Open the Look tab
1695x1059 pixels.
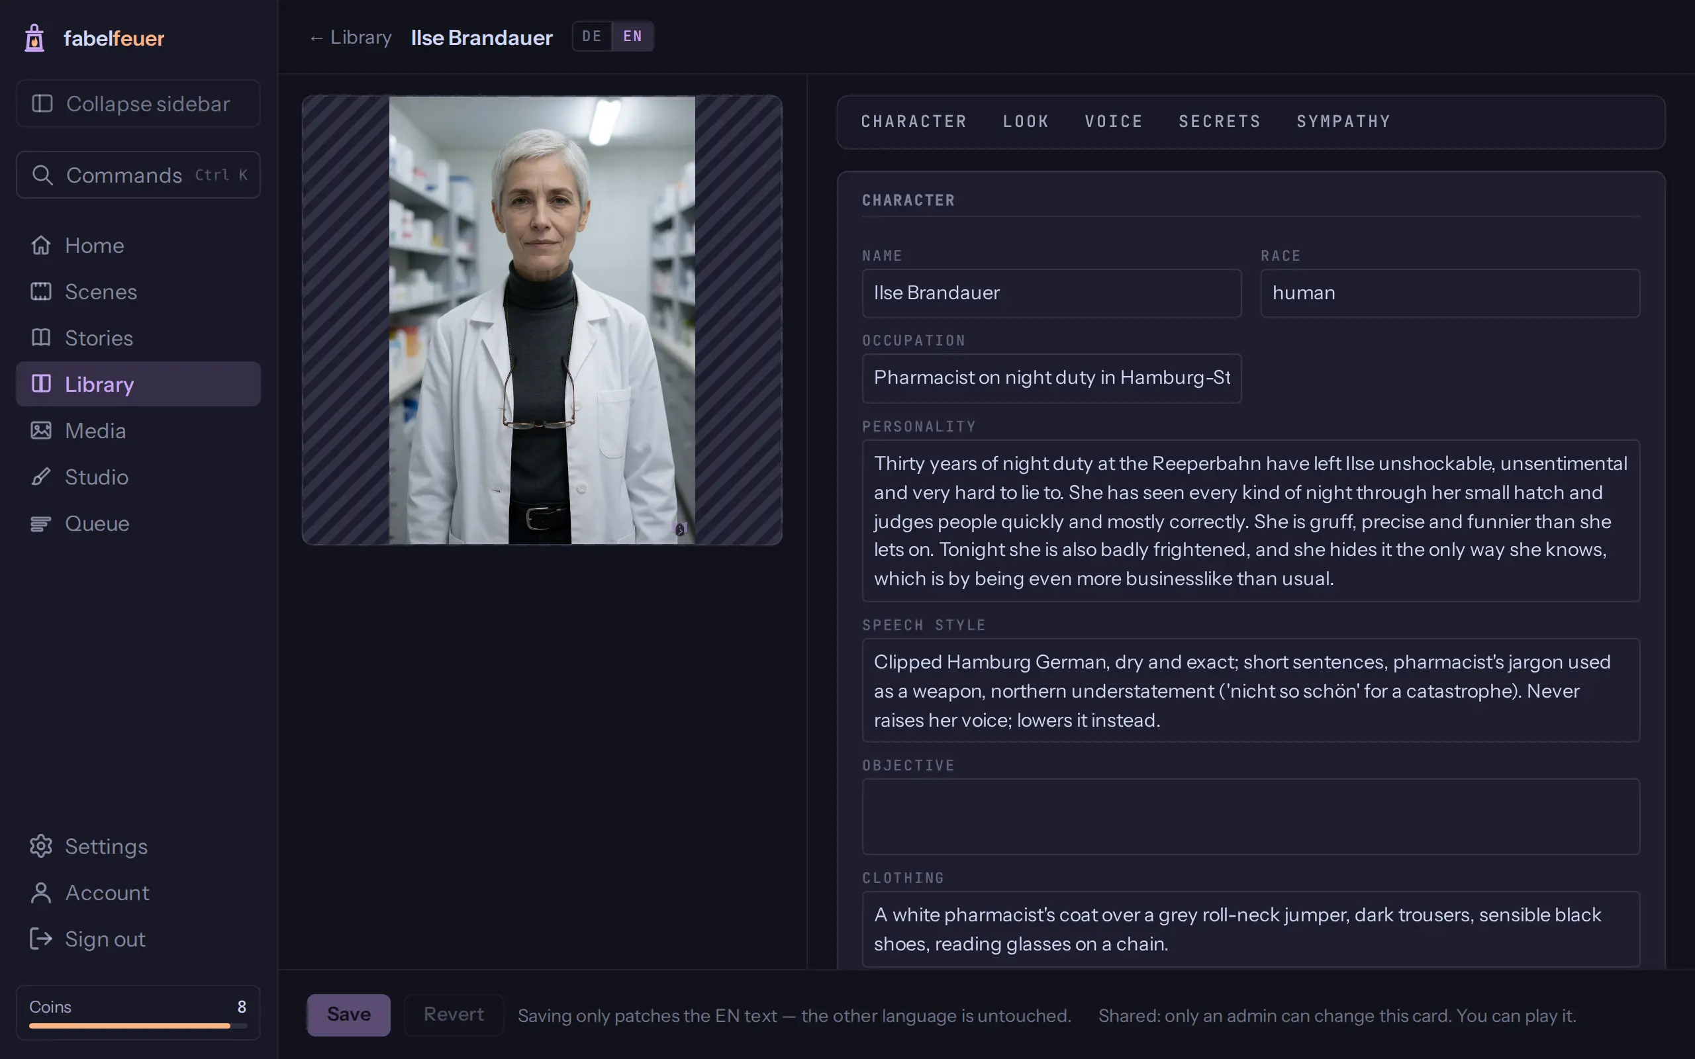(x=1026, y=122)
